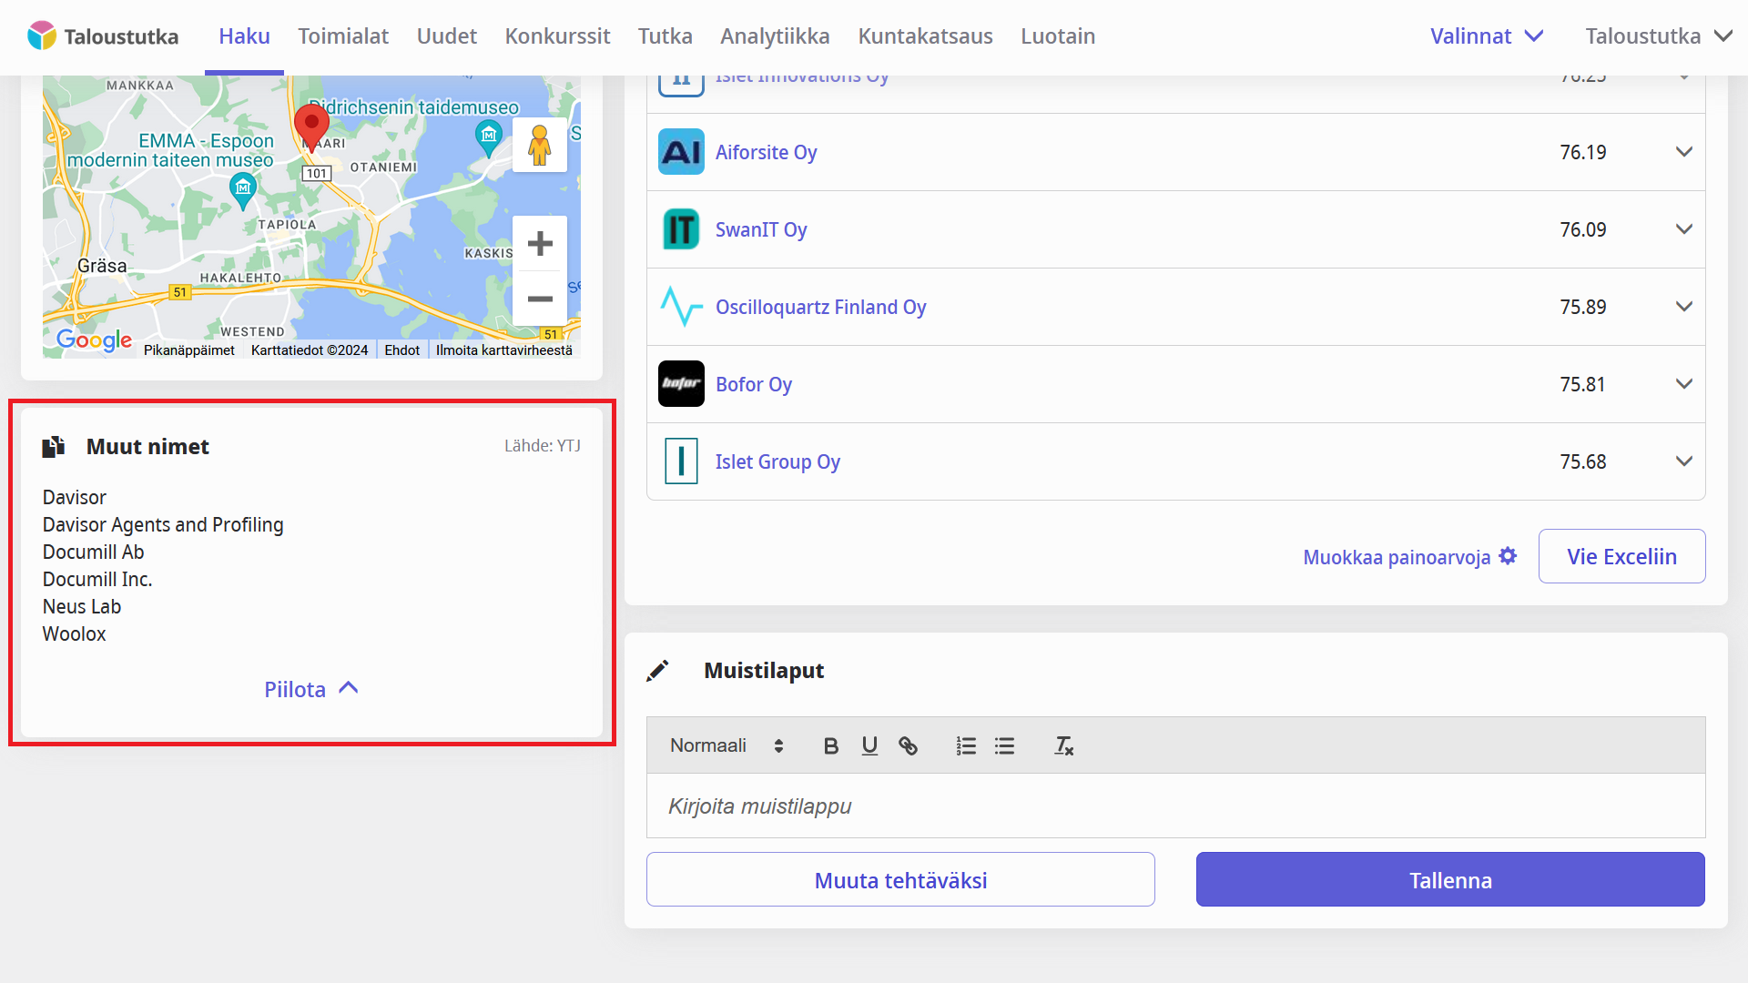This screenshot has width=1748, height=983.
Task: Open map Pikanäppäimet shortcuts
Action: click(189, 350)
